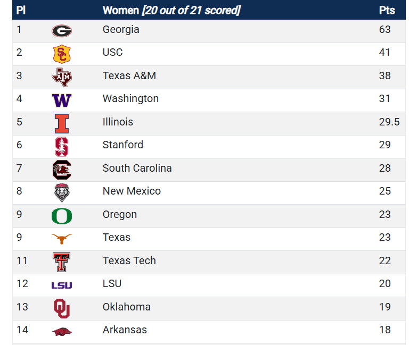This screenshot has height=345, width=409.
Task: Click the Georgia Bulldogs logo
Action: (x=62, y=31)
